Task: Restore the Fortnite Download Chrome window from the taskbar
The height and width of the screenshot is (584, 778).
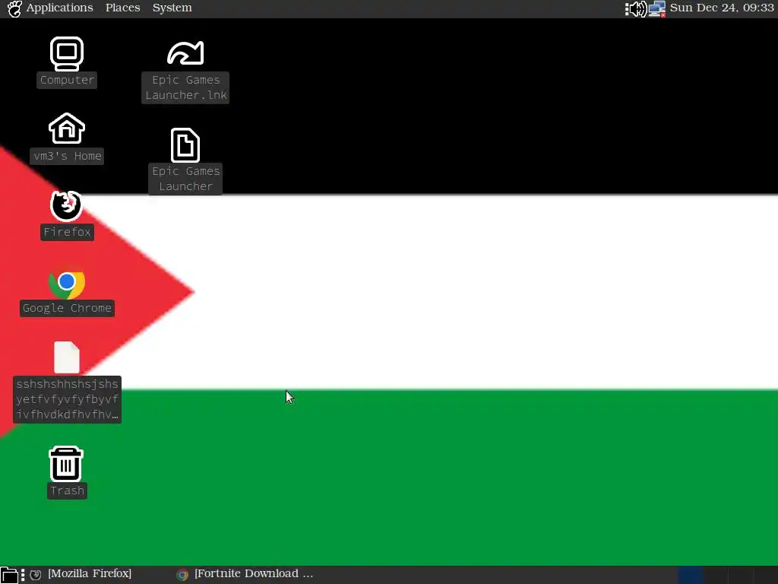Action: click(x=246, y=574)
